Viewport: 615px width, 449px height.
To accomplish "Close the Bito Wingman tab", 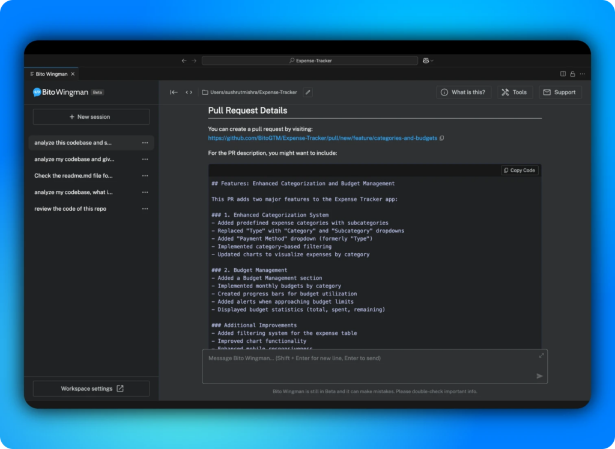I will (x=73, y=74).
